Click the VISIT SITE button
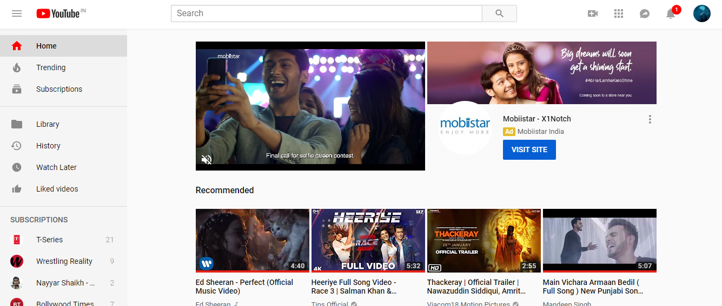 (529, 149)
